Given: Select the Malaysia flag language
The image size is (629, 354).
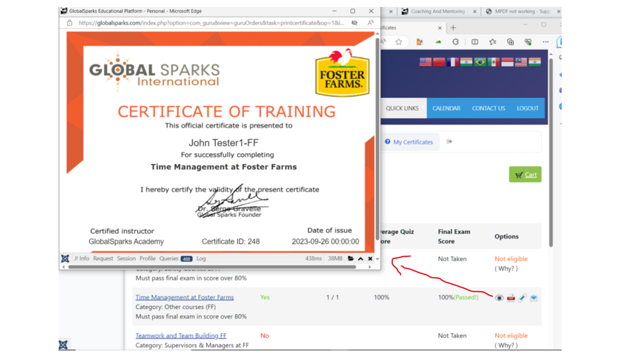Looking at the screenshot, I should [521, 62].
